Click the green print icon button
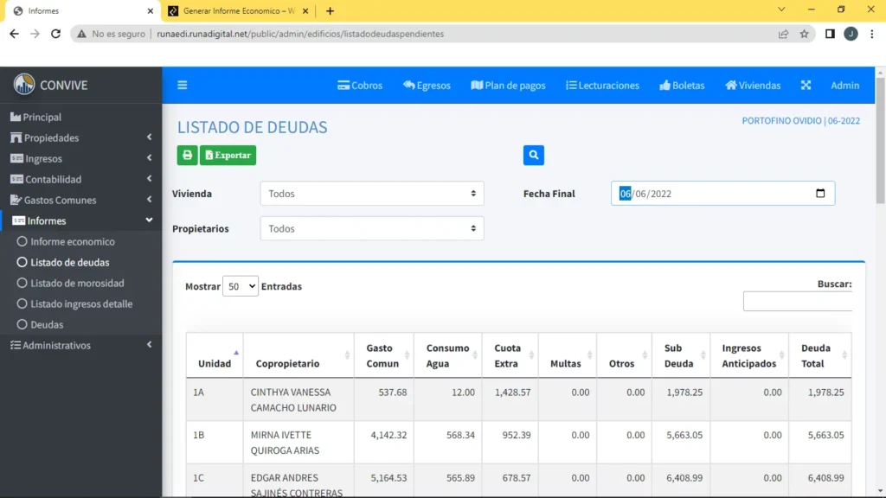 coord(187,156)
